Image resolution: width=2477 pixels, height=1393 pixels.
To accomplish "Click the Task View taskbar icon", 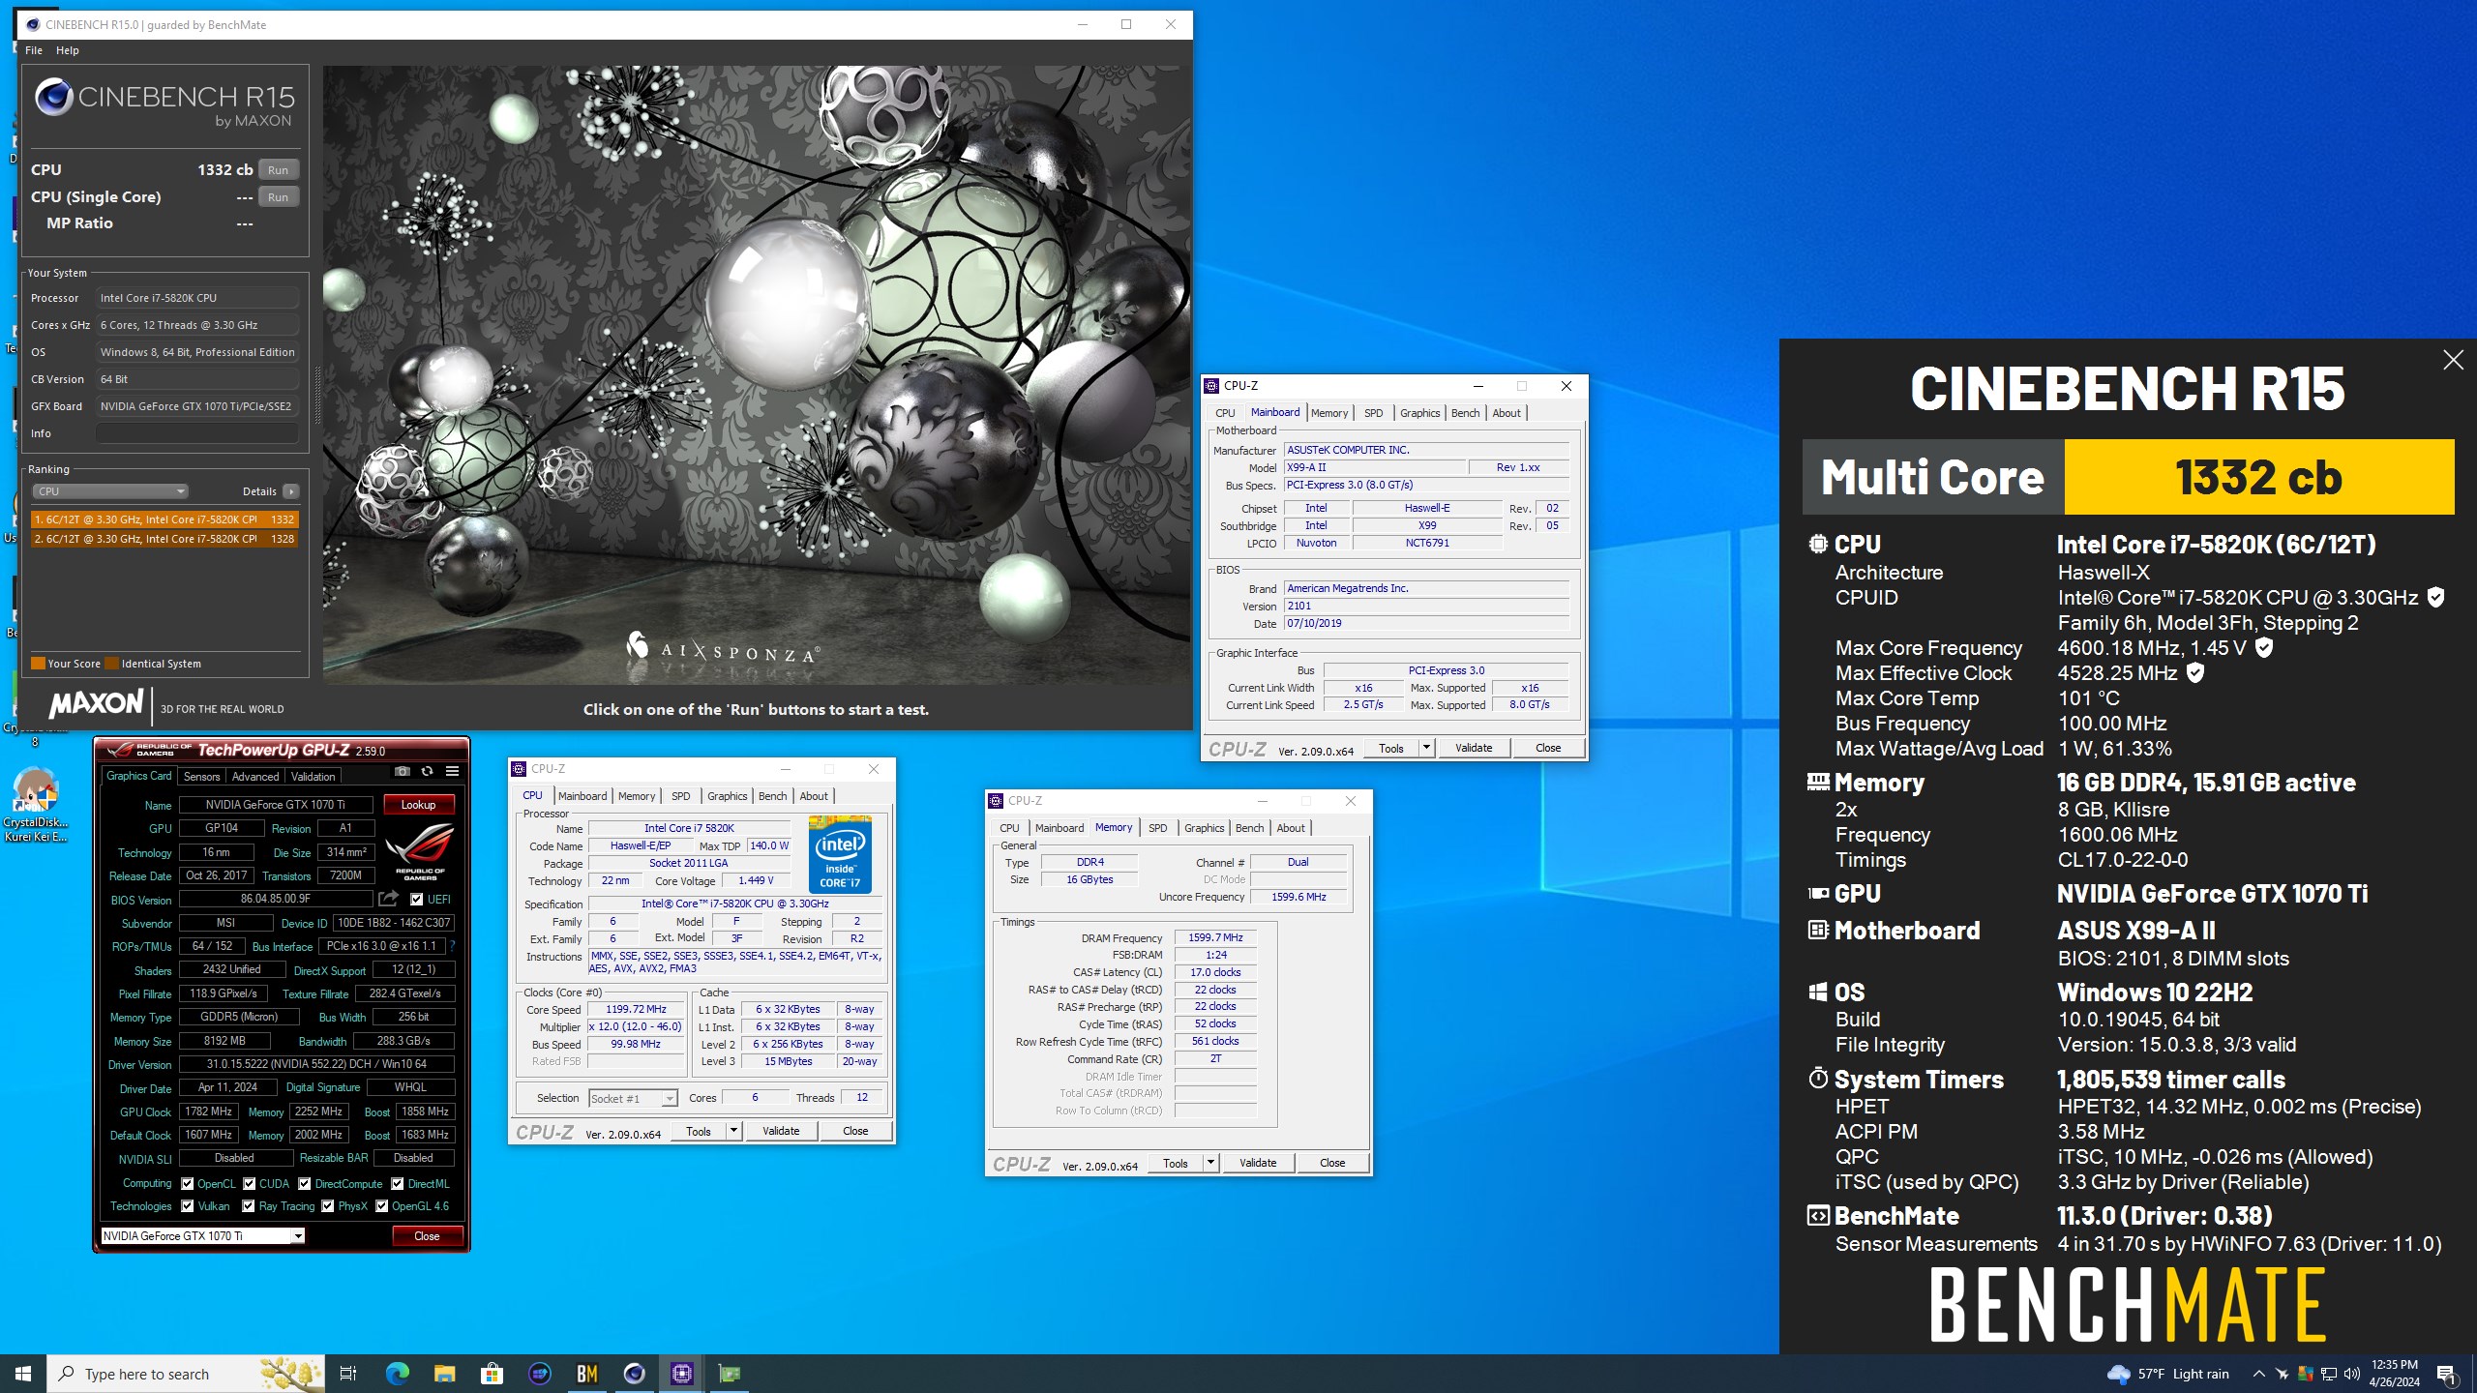I will point(348,1374).
